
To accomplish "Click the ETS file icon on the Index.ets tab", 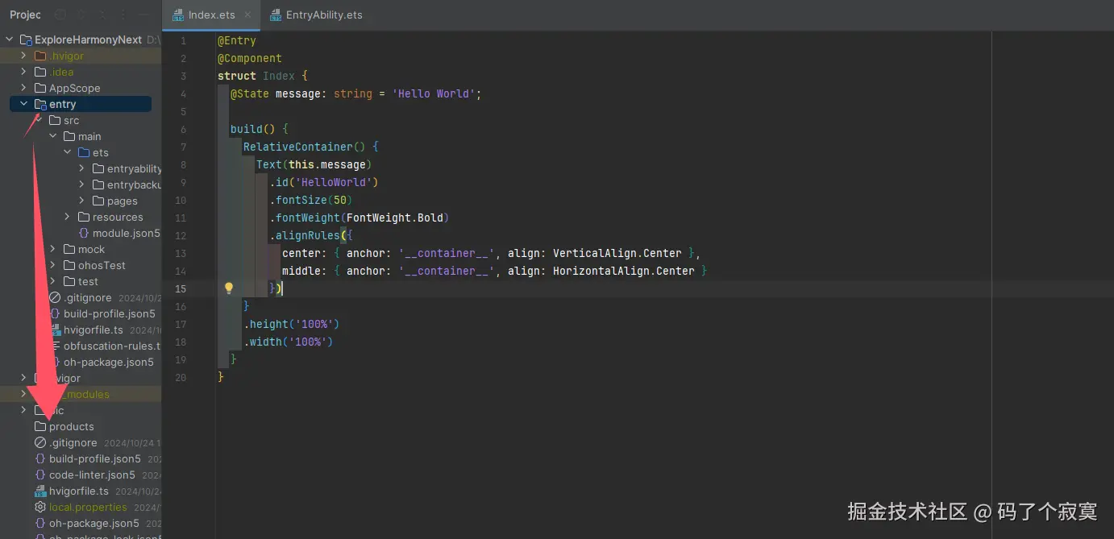I will [x=179, y=15].
